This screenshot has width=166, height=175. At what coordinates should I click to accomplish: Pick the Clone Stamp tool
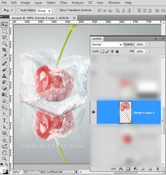click(4, 76)
